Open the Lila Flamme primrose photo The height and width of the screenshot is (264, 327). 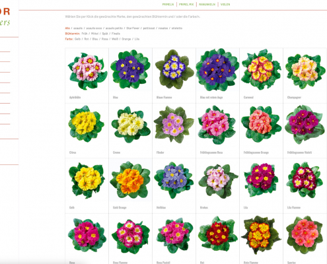tap(305, 180)
